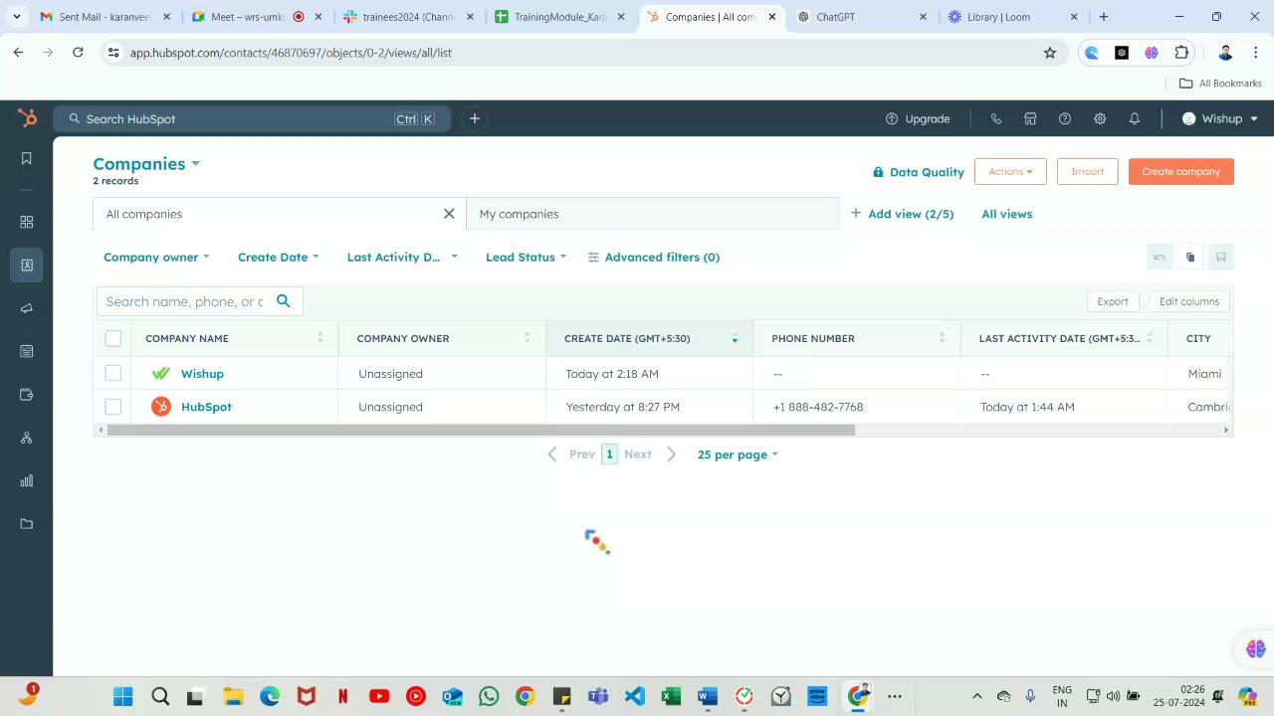Open the Wishup account menu
The image size is (1274, 716).
click(1220, 118)
